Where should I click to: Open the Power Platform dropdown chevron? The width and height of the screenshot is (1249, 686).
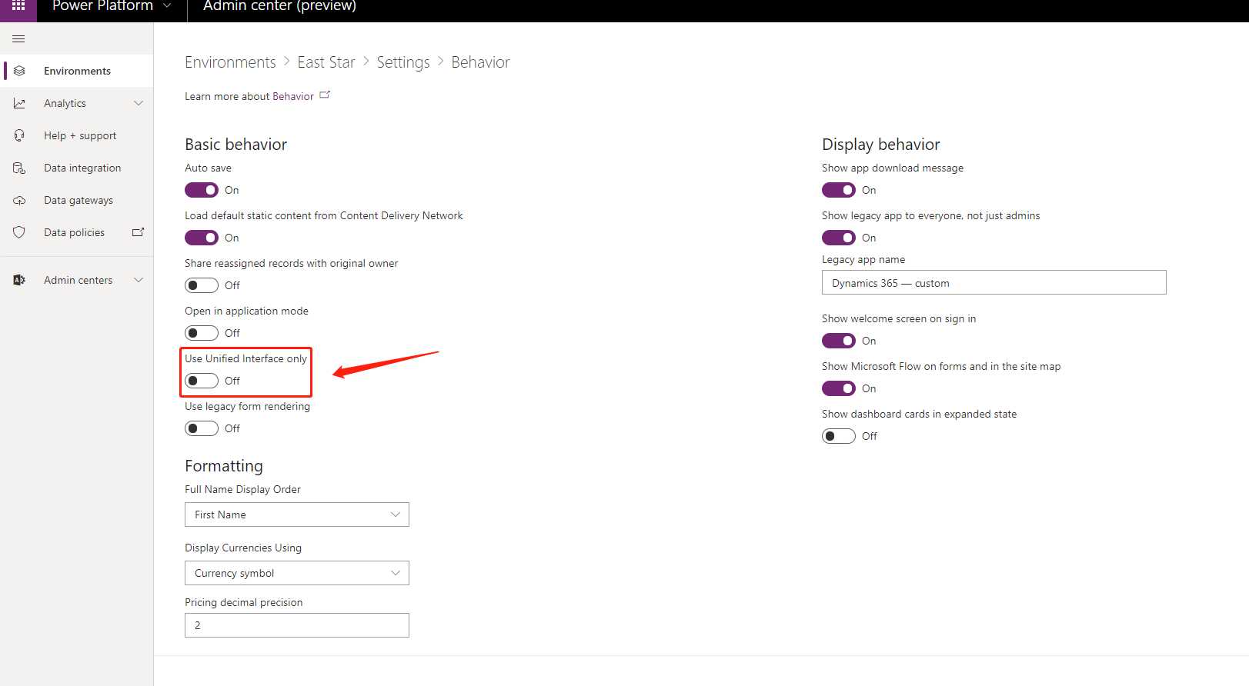coord(167,6)
